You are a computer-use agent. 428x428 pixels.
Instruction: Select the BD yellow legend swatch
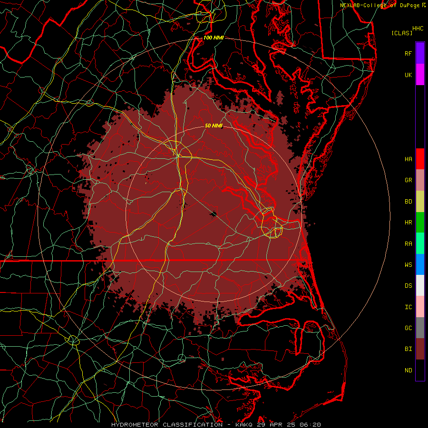(420, 202)
